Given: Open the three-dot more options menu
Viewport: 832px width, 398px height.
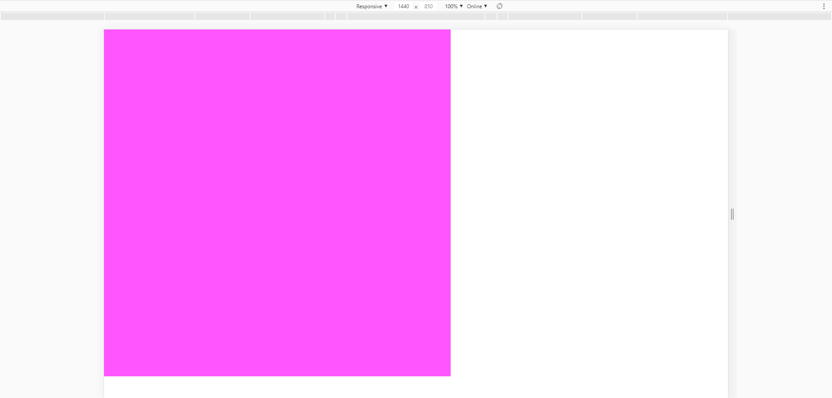Looking at the screenshot, I should [824, 6].
